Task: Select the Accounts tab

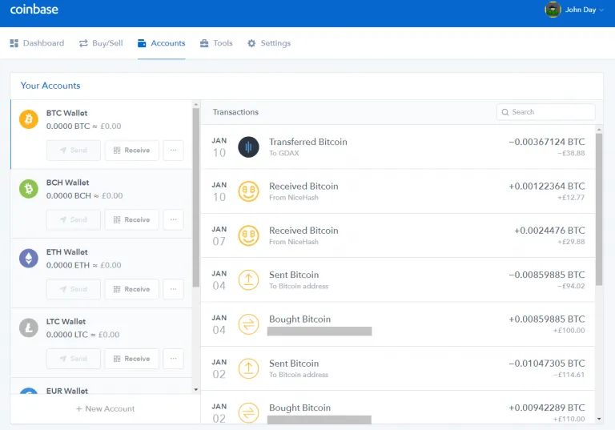Action: click(161, 43)
